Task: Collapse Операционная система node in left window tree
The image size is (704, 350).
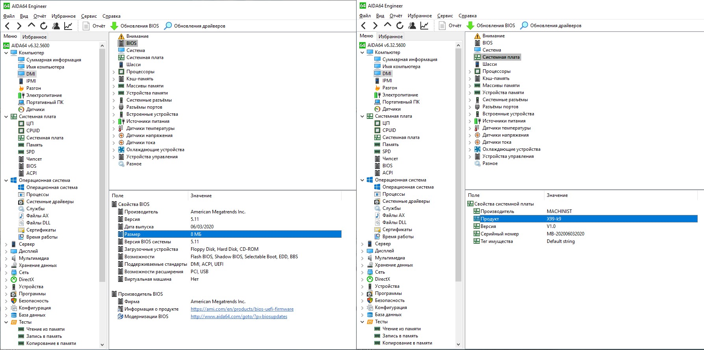Action: (6, 180)
